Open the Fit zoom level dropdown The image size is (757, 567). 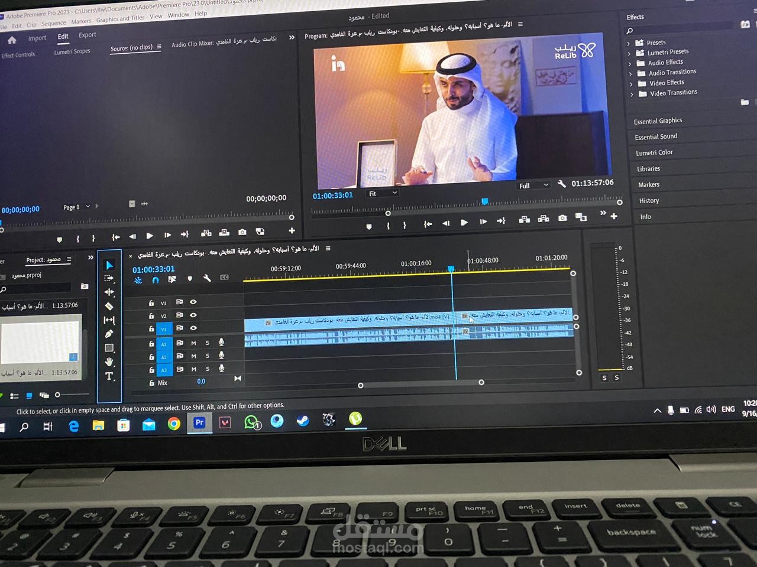[x=383, y=193]
